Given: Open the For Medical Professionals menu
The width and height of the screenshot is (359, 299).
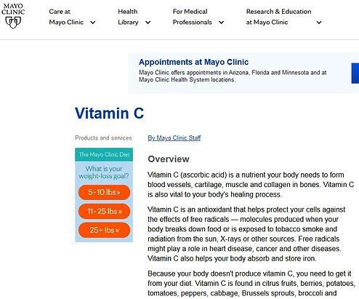Looking at the screenshot, I should pos(192,17).
